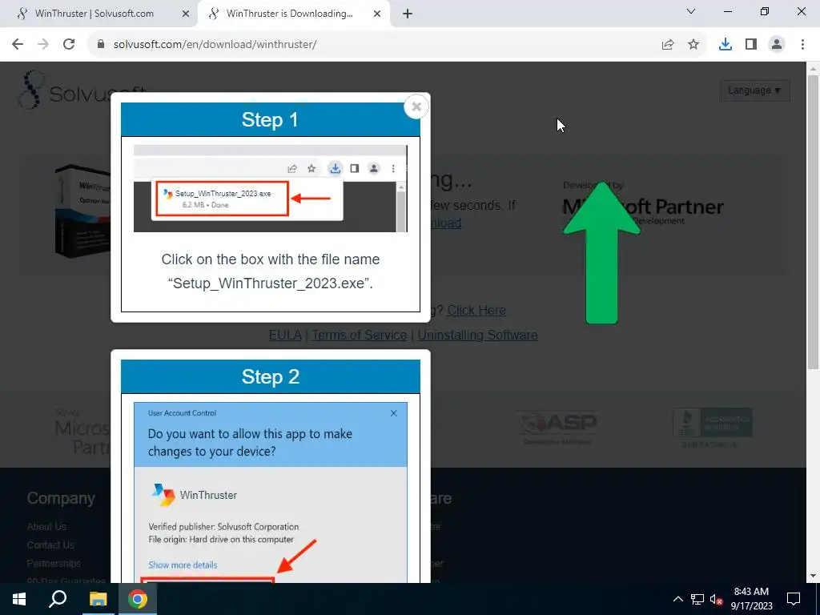This screenshot has width=820, height=615.
Task: Reload the current page
Action: tap(69, 45)
